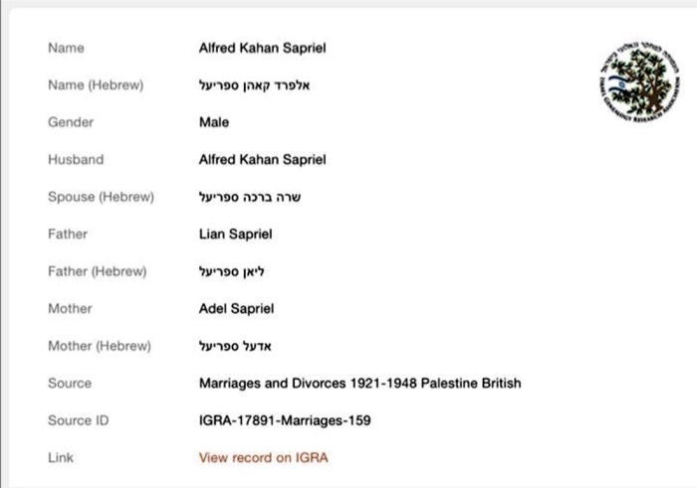Click the Gender field label
Viewport: 697px width, 488px height.
[71, 122]
